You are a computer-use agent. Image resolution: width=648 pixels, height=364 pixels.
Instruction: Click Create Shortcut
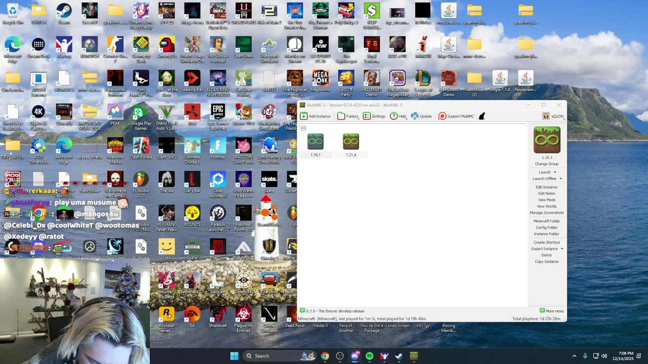pos(547,243)
